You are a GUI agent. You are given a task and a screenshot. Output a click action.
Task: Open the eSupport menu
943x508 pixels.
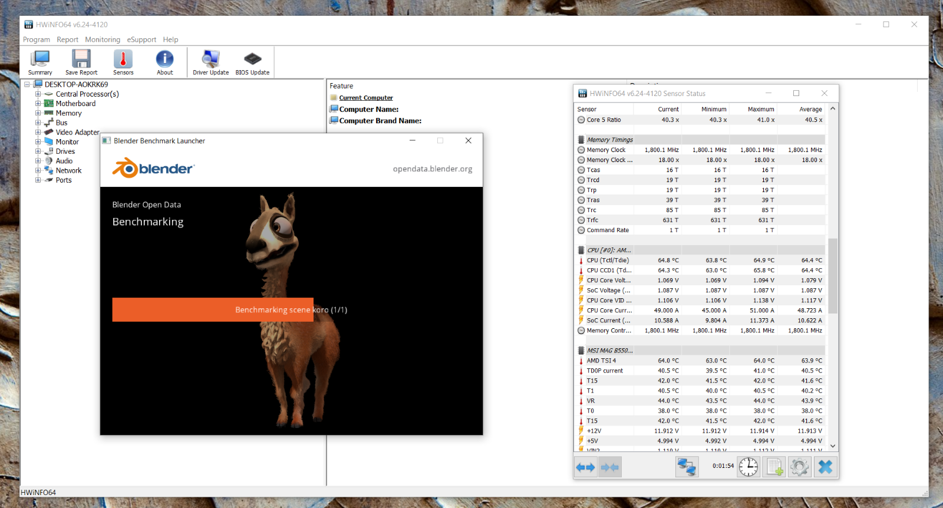[141, 39]
